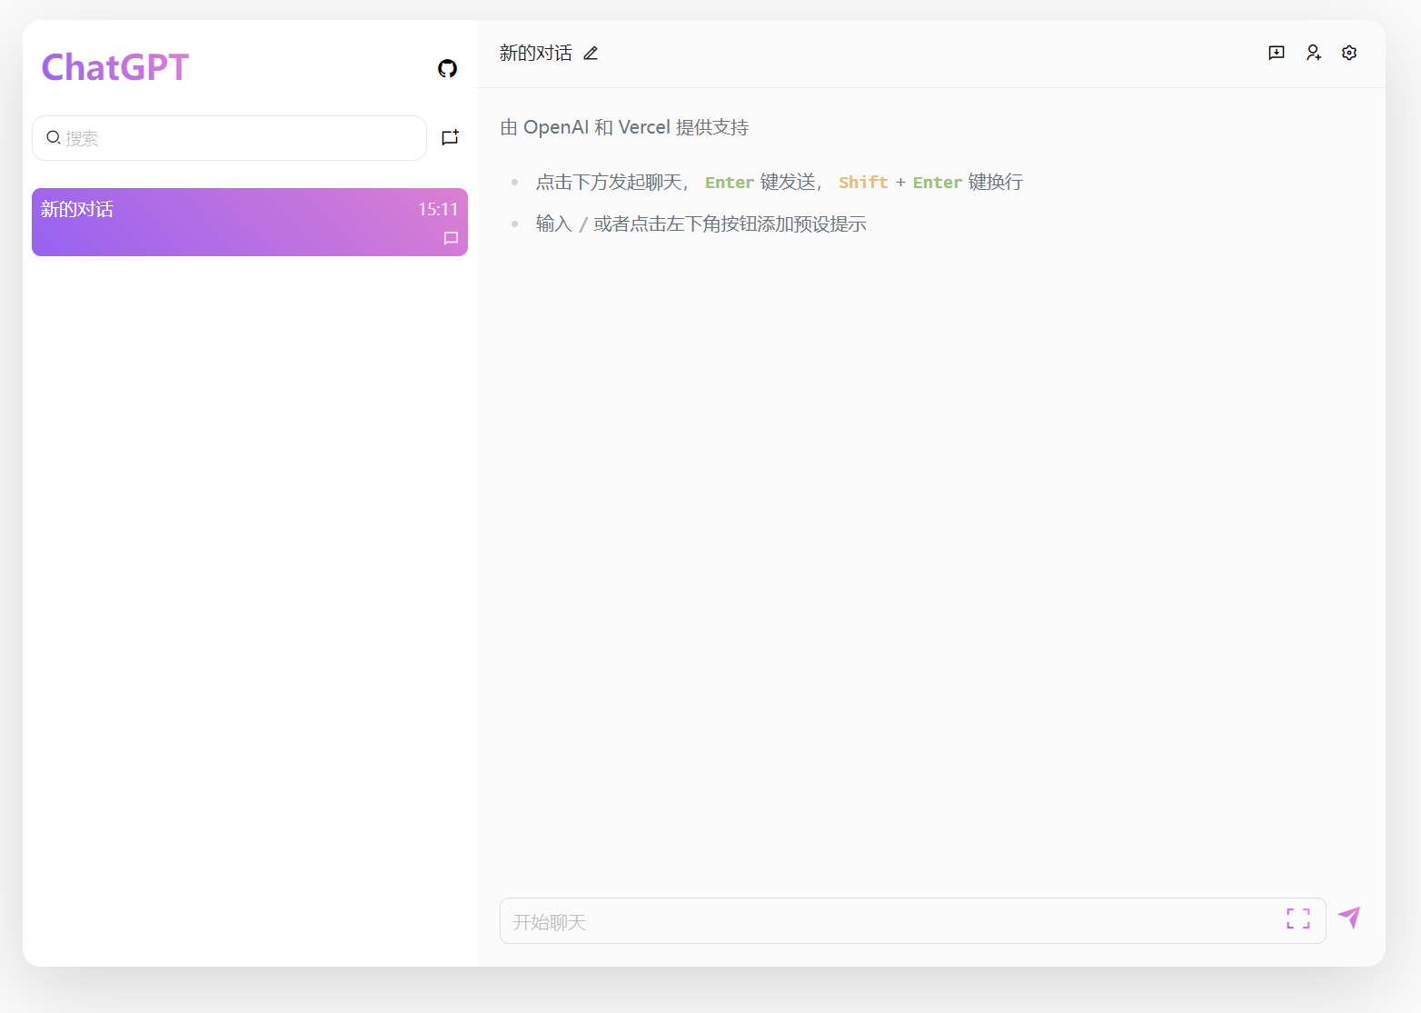The height and width of the screenshot is (1013, 1421).
Task: Click the 新的对话 title in the header
Action: (x=535, y=54)
